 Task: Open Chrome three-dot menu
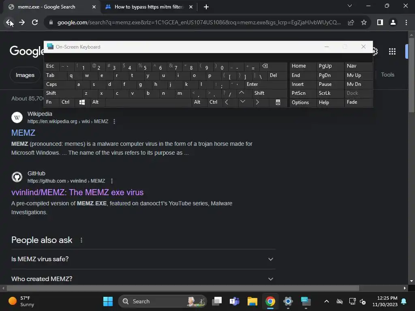point(406,23)
